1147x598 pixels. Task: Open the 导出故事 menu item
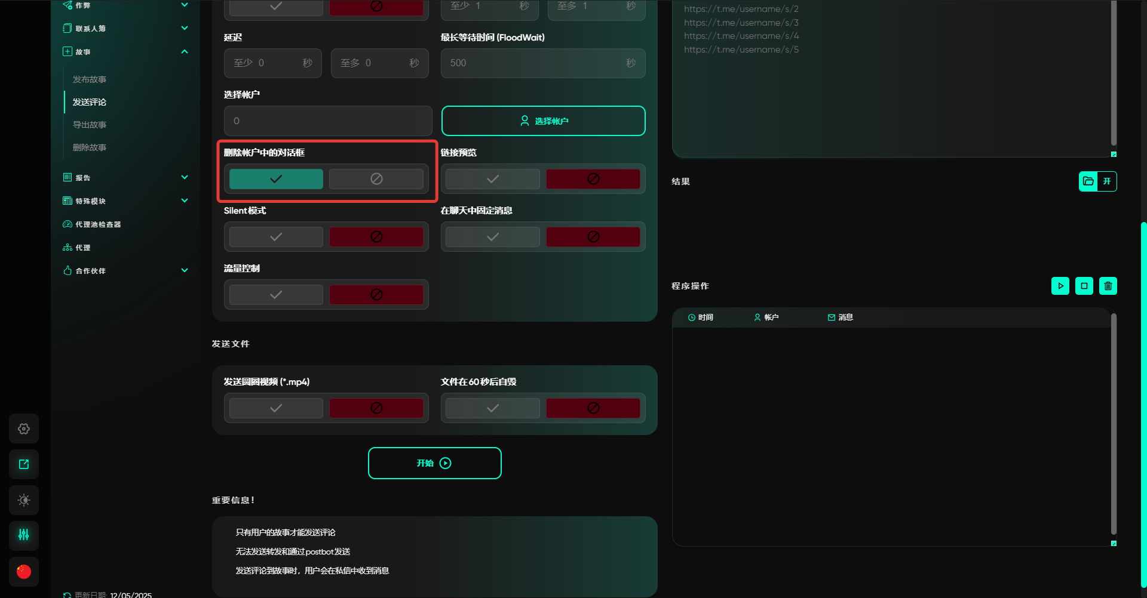click(x=90, y=125)
